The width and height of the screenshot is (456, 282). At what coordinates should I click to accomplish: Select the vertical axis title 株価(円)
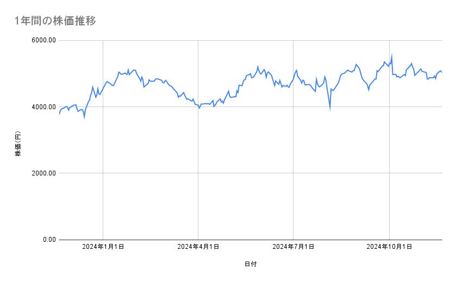pyautogui.click(x=18, y=144)
